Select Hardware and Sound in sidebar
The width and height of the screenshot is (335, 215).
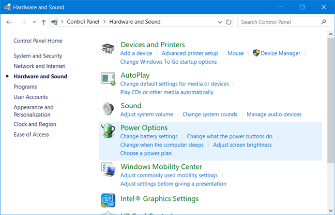(x=40, y=77)
